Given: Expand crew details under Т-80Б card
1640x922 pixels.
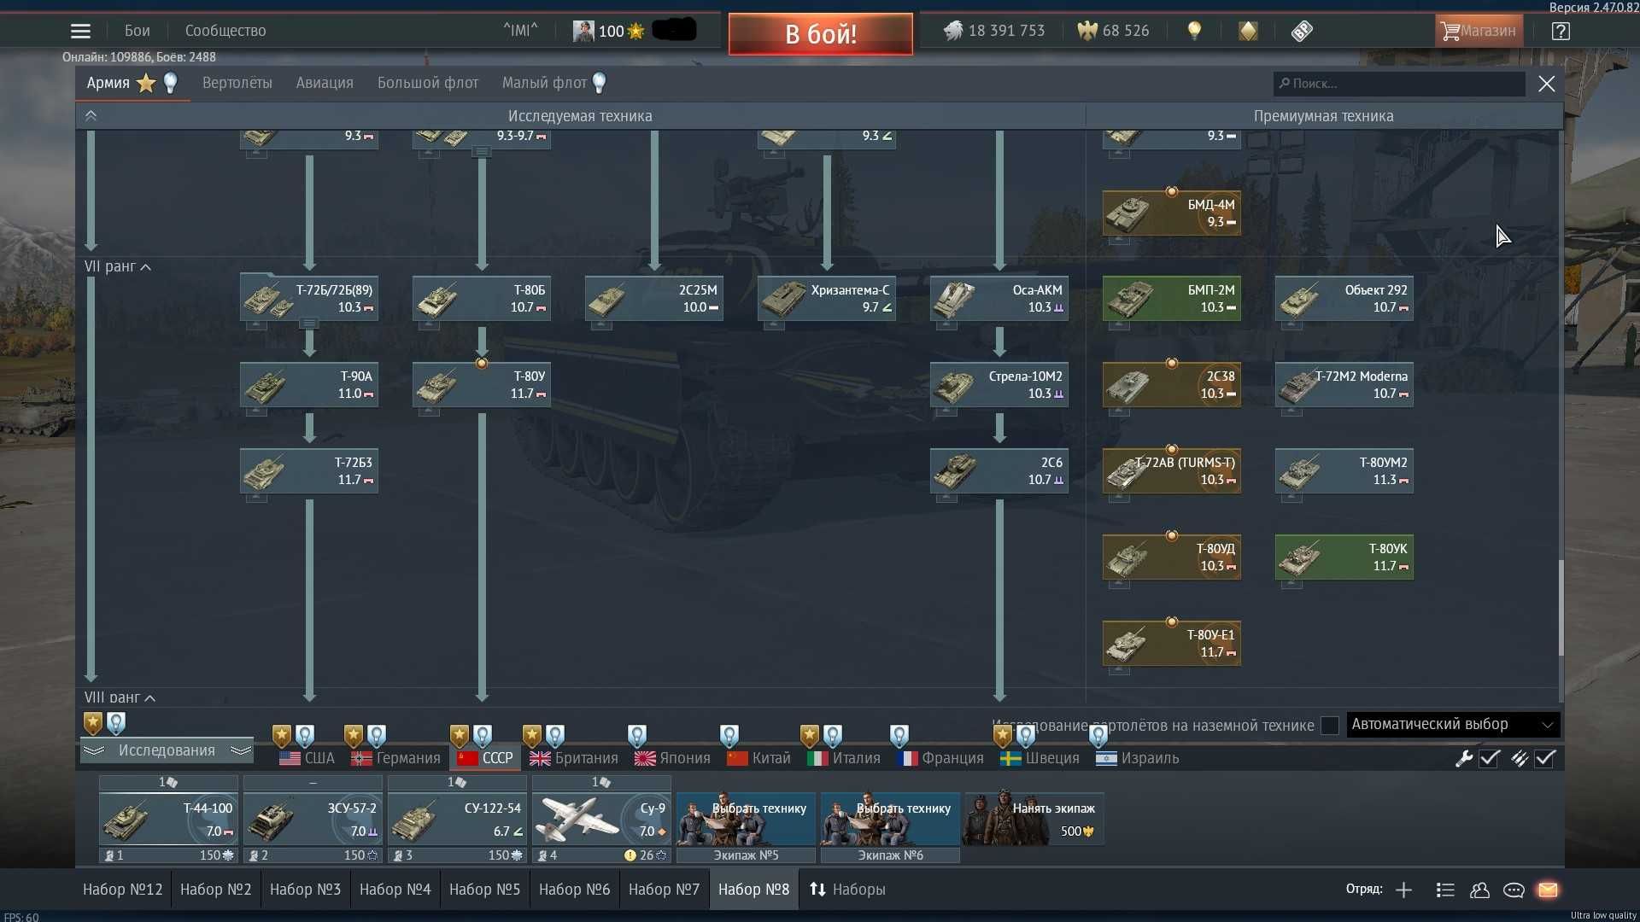Looking at the screenshot, I should 430,325.
